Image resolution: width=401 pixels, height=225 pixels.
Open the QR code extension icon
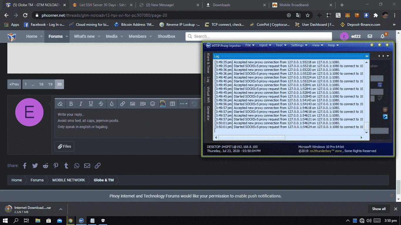338,15
